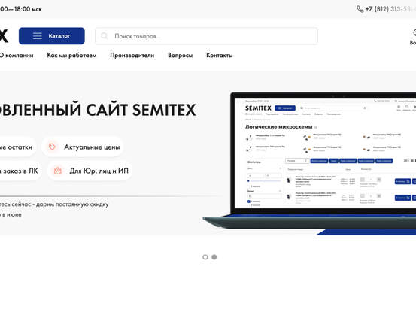Open the Производители section
This screenshot has height=309, width=416.
(132, 55)
